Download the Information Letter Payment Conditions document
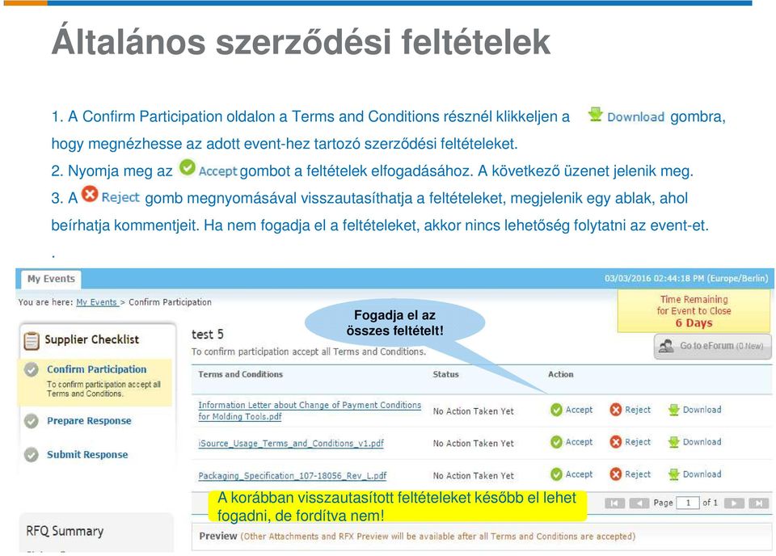Image resolution: width=776 pixels, height=556 pixels. pos(695,410)
